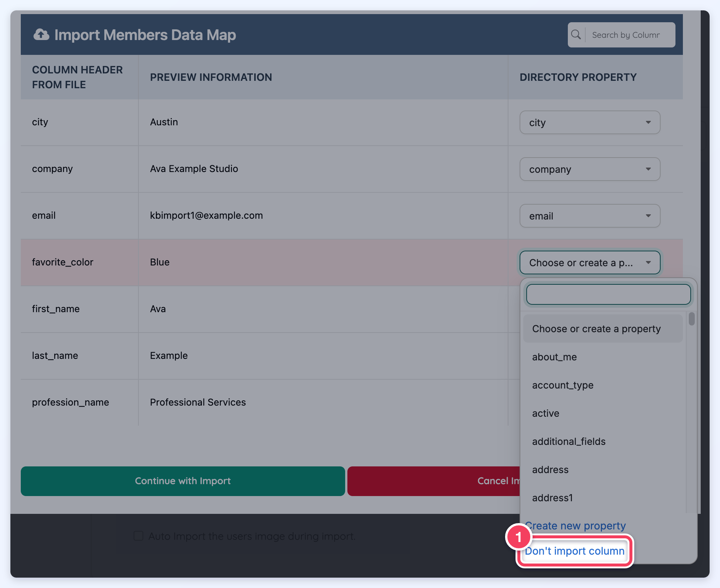
Task: Select the account_type property option
Action: point(603,385)
